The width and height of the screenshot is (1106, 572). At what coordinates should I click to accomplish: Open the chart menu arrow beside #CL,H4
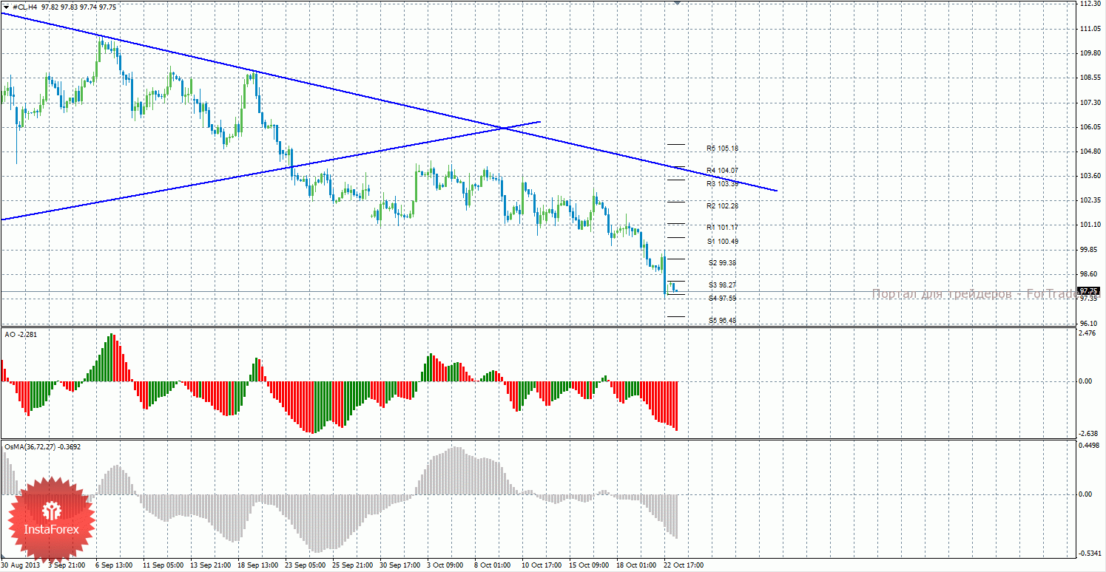point(6,7)
